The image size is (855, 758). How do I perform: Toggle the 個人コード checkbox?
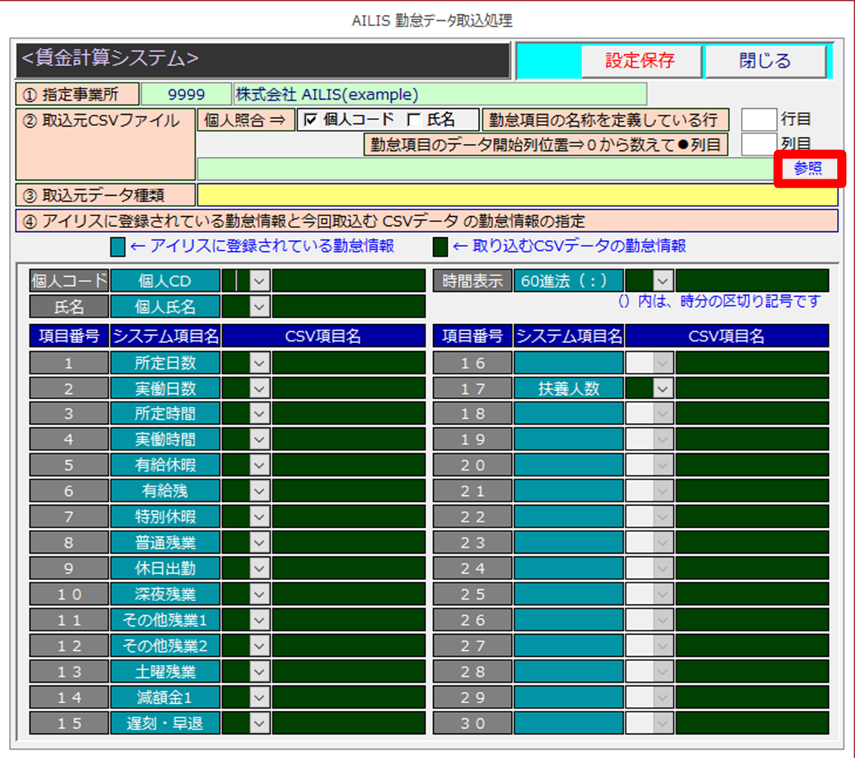tap(311, 120)
